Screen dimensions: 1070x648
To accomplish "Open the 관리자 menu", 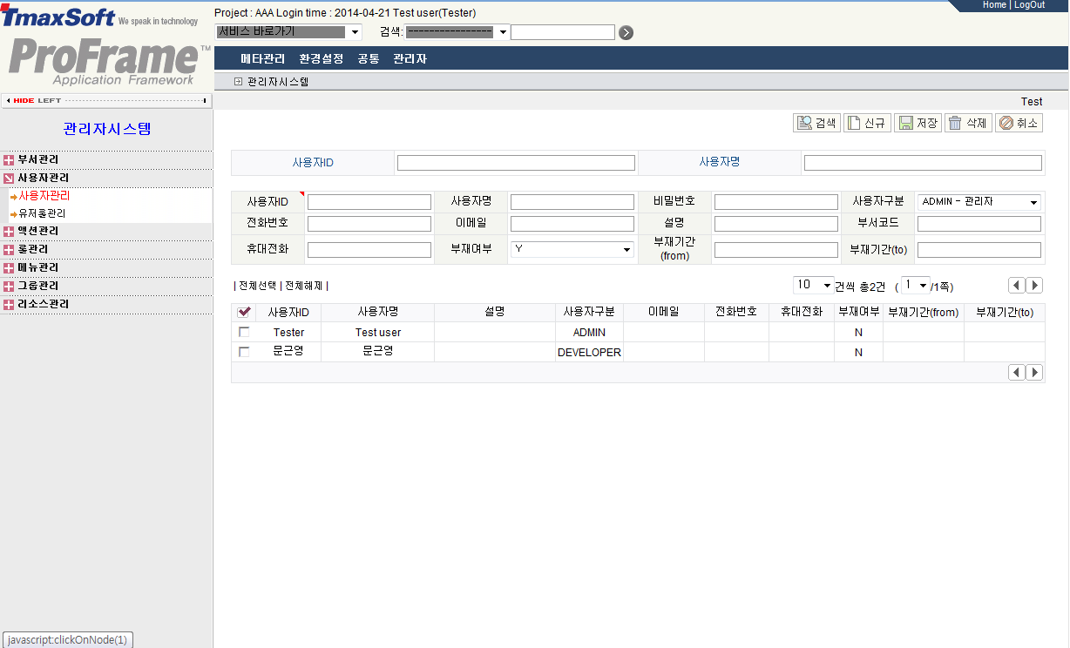I will [410, 58].
